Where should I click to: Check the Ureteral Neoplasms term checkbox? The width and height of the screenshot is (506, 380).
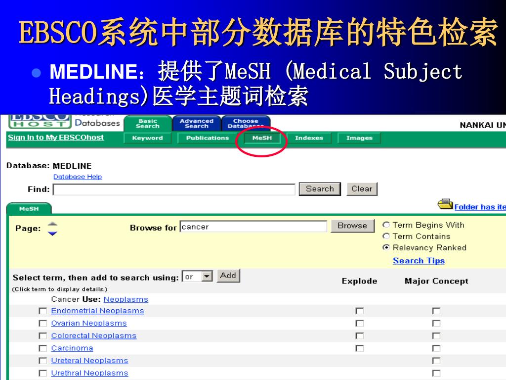pyautogui.click(x=42, y=361)
